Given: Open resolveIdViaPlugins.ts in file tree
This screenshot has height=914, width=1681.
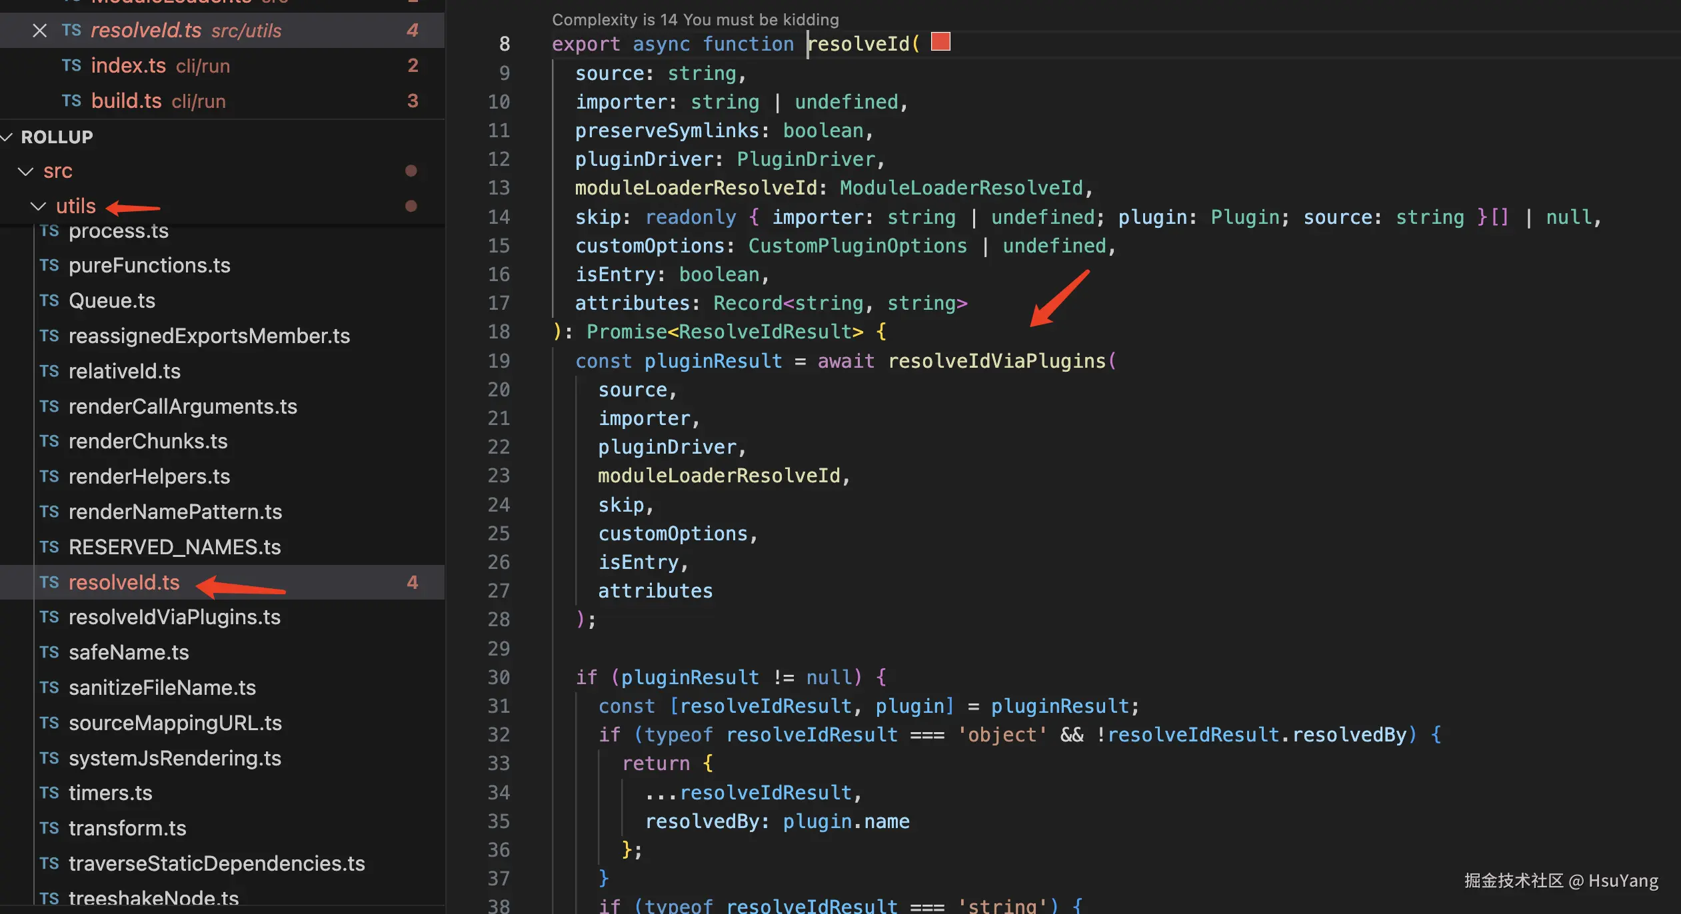Looking at the screenshot, I should (x=174, y=617).
